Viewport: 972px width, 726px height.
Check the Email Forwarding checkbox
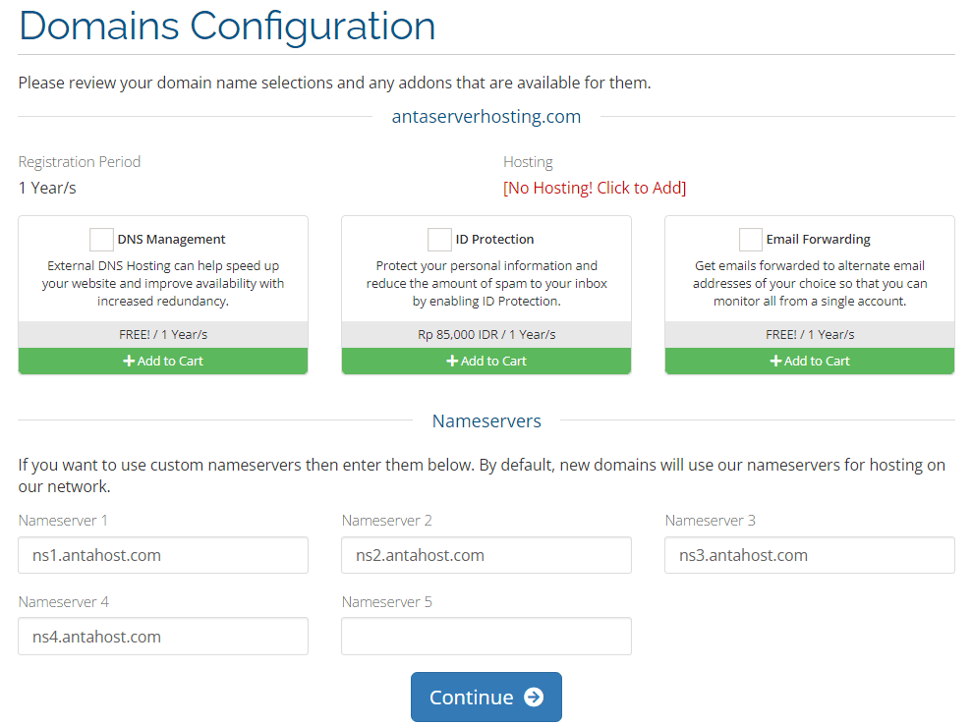click(x=750, y=239)
